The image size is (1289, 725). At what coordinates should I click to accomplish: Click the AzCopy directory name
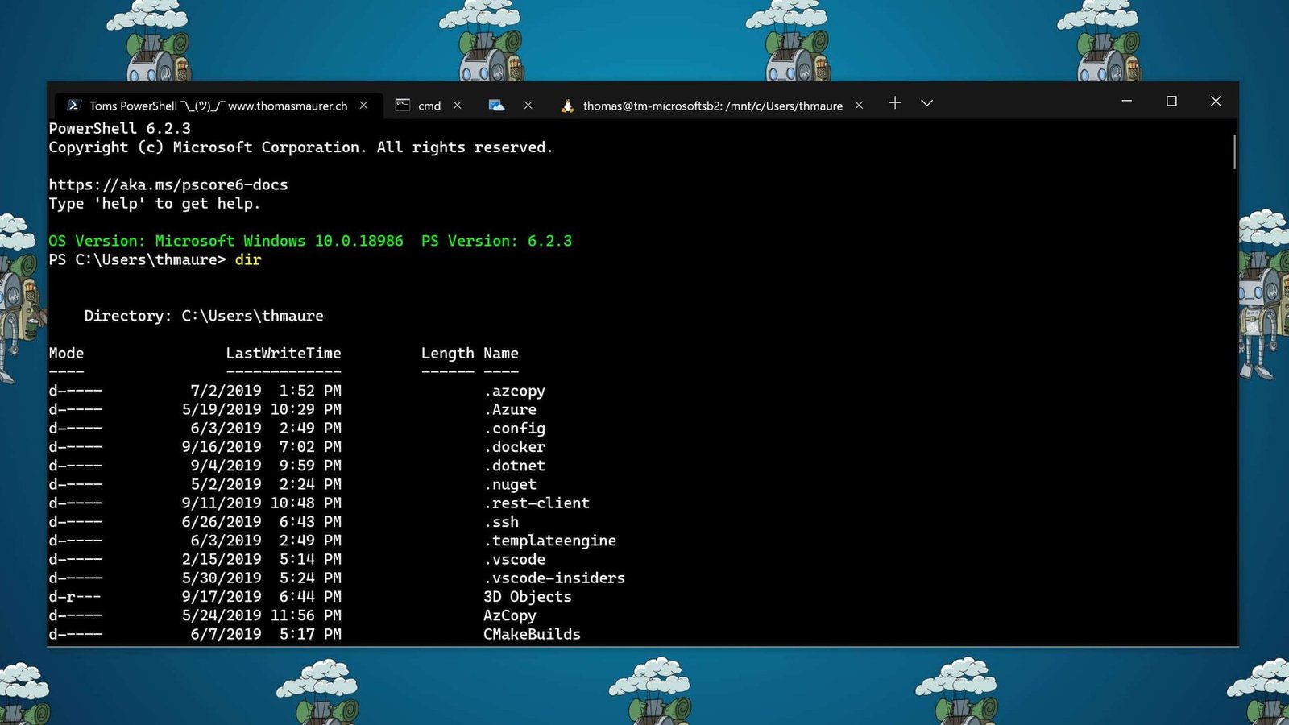pyautogui.click(x=510, y=615)
